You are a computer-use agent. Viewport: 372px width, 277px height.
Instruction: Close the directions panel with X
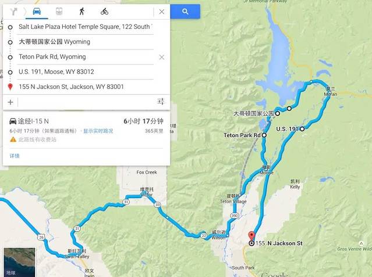point(162,12)
